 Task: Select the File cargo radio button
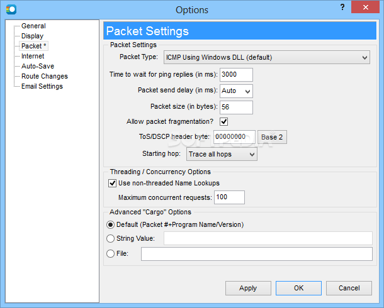110,253
